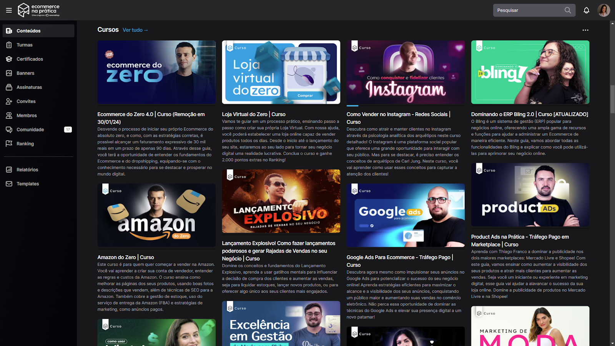Open Lançamento Explosivo course title
Viewport: 615px width, 346px height.
[x=279, y=251]
